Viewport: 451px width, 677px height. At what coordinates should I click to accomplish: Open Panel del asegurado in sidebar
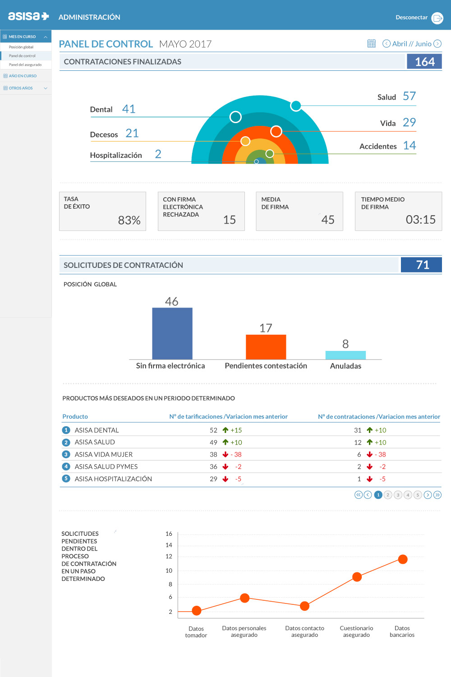25,65
